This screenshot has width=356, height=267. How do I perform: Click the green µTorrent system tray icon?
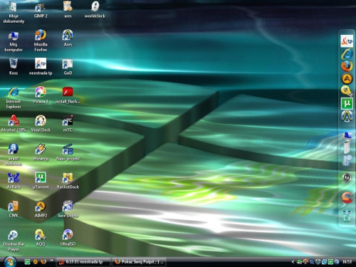[330, 262]
